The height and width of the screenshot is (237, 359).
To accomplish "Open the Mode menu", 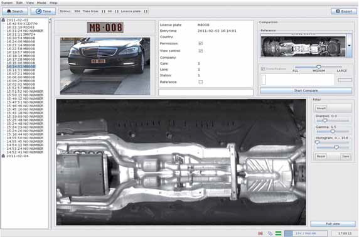I will 41,3.
